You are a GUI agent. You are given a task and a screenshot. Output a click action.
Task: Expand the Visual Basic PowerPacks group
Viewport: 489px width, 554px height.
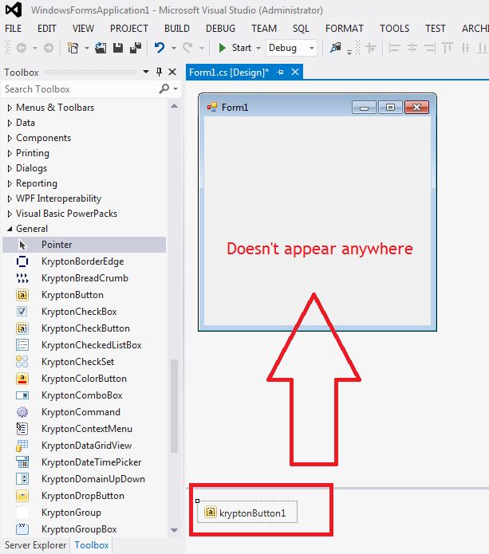pyautogui.click(x=10, y=214)
